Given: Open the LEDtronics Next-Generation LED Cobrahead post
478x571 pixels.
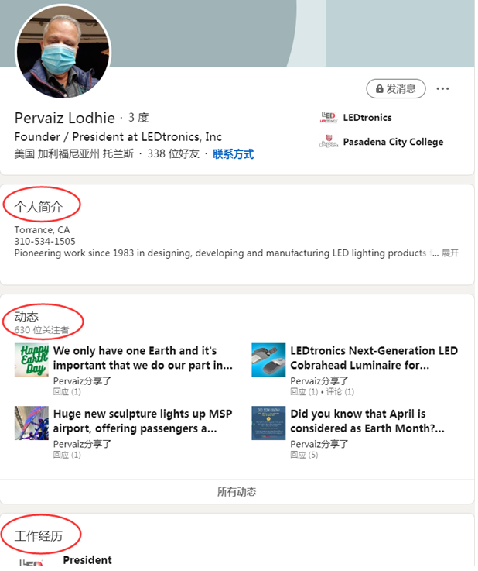Looking at the screenshot, I should click(x=374, y=358).
